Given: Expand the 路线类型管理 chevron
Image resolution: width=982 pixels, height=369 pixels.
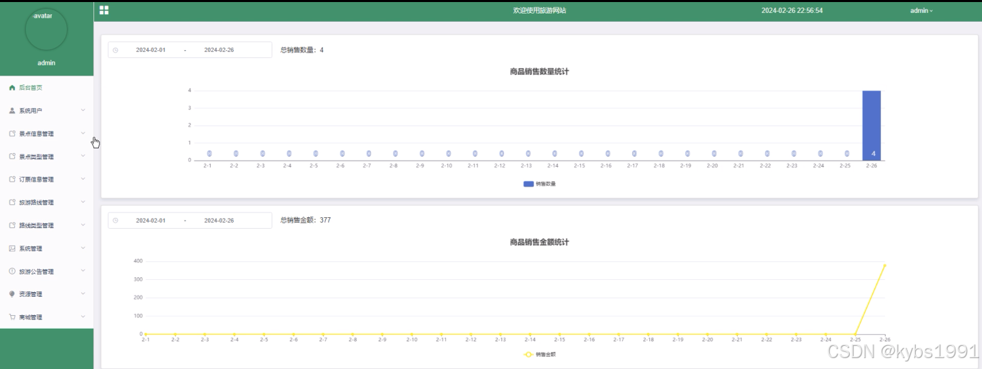Looking at the screenshot, I should pyautogui.click(x=83, y=225).
